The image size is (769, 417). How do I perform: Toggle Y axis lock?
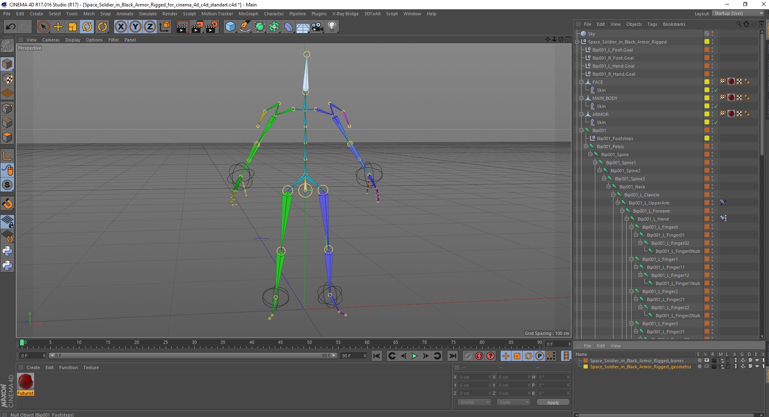coord(135,27)
